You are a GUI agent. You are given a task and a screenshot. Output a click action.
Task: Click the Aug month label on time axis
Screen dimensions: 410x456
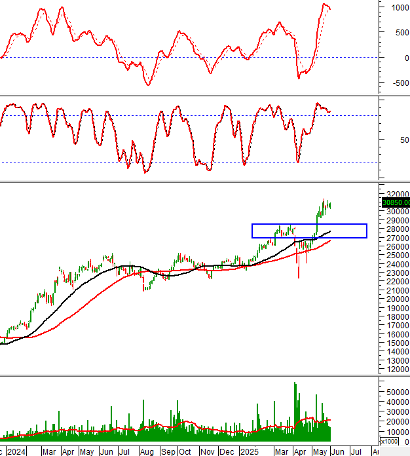tap(147, 452)
